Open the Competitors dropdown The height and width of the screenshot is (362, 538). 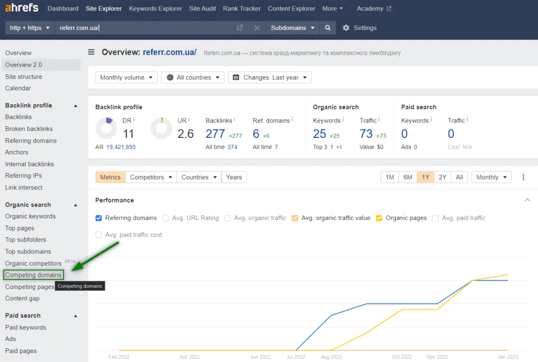tap(151, 177)
